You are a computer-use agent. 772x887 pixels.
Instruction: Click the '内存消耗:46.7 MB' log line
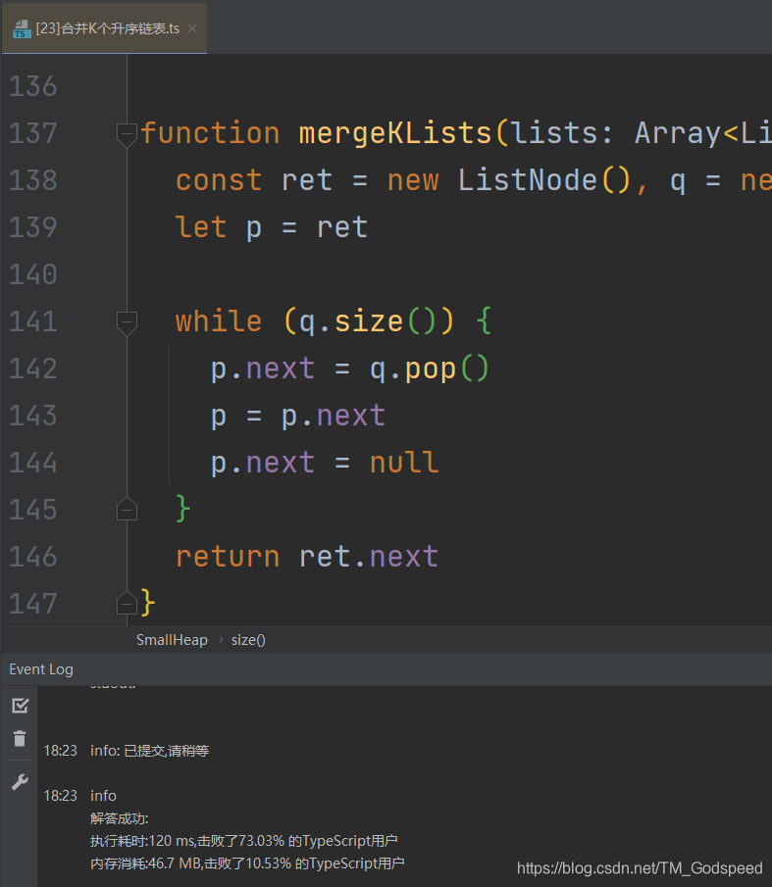pos(145,863)
